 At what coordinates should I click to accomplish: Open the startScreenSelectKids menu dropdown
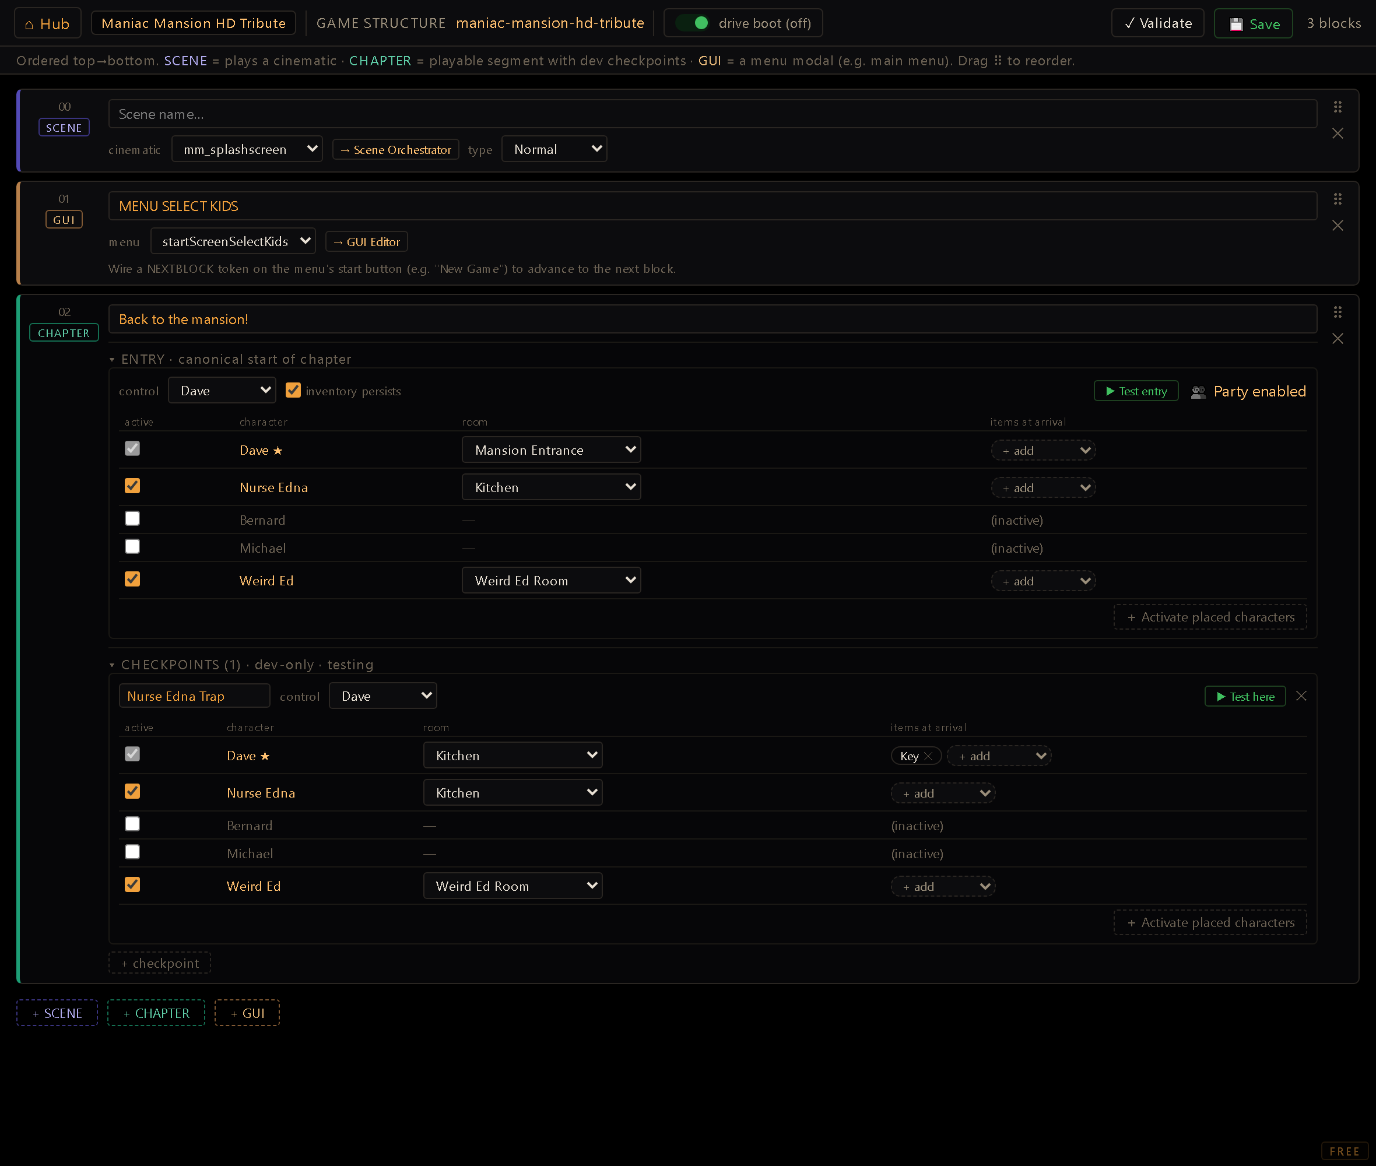pos(233,241)
